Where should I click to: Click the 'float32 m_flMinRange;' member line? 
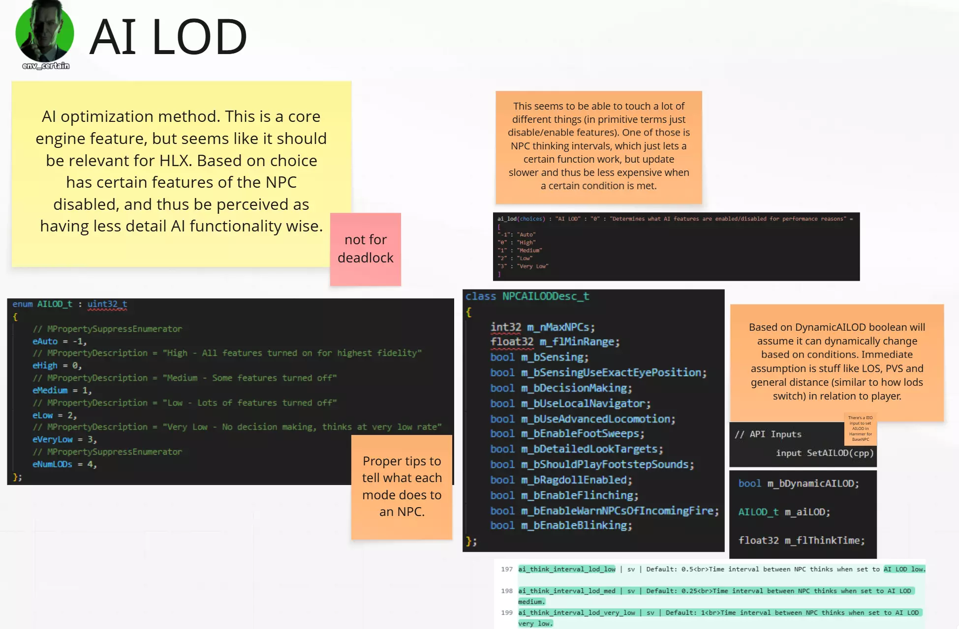tap(555, 342)
